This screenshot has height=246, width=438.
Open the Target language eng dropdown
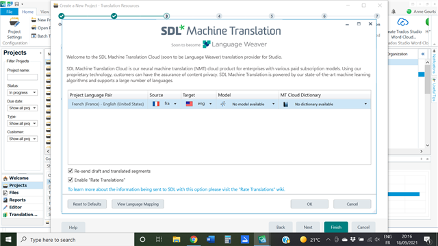click(x=210, y=104)
